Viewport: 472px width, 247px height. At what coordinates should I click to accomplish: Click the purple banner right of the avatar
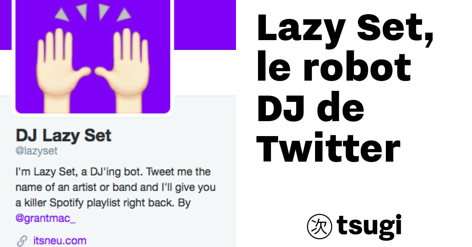205,24
